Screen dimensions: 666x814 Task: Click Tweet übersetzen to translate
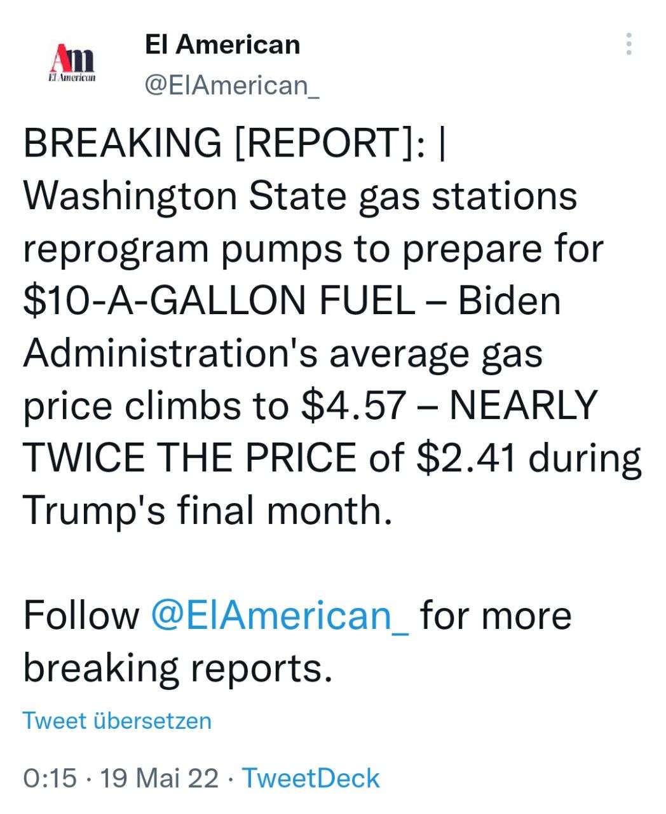(117, 721)
